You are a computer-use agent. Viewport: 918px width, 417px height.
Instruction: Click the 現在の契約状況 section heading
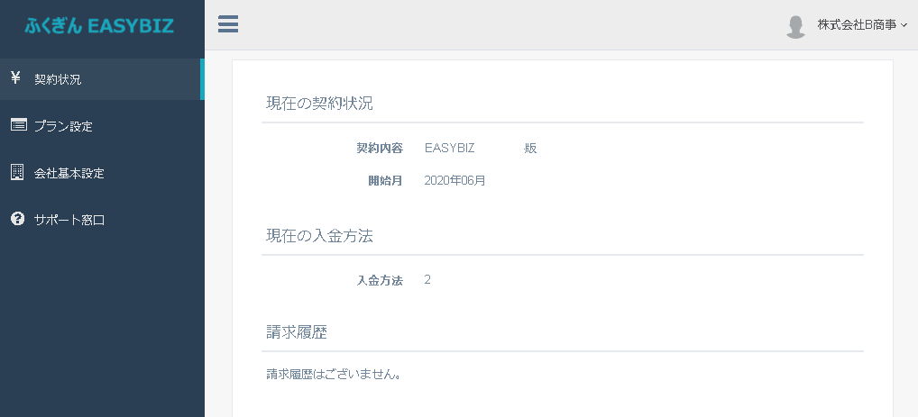coord(319,103)
